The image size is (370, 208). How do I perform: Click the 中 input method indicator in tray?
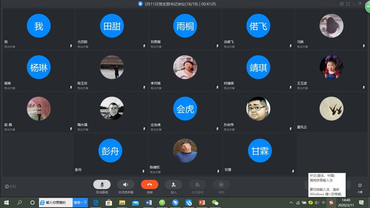324,203
